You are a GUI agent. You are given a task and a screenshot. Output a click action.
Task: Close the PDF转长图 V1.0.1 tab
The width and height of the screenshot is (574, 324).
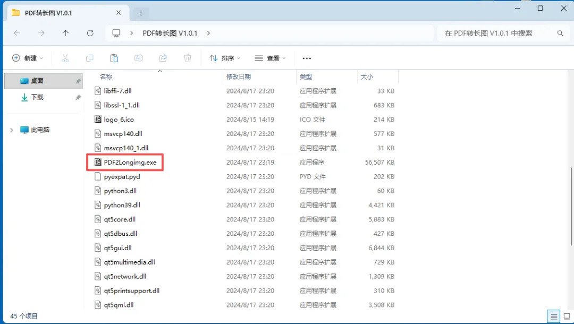pyautogui.click(x=119, y=13)
